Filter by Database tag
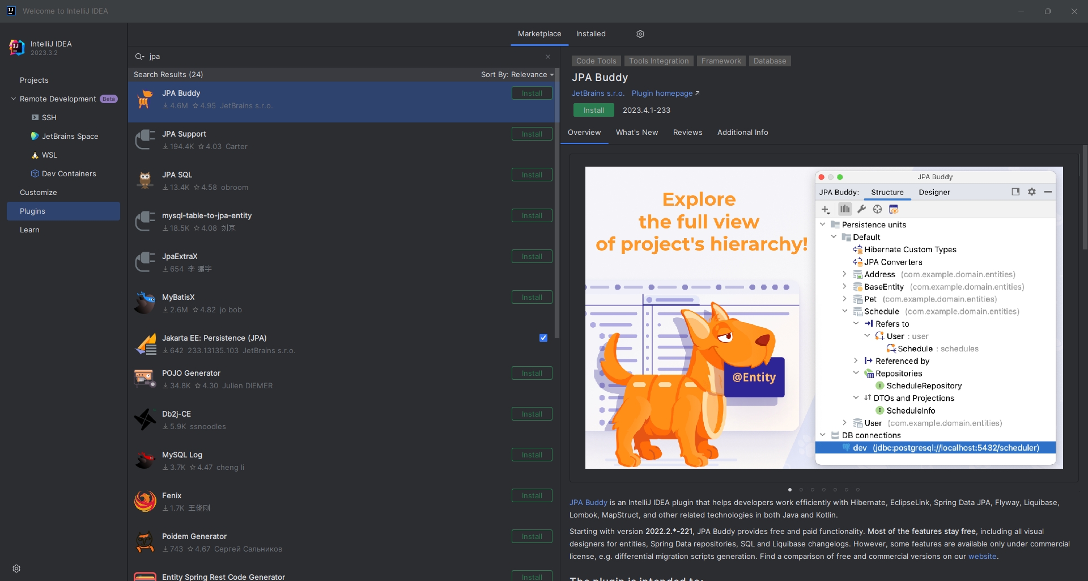 point(770,61)
